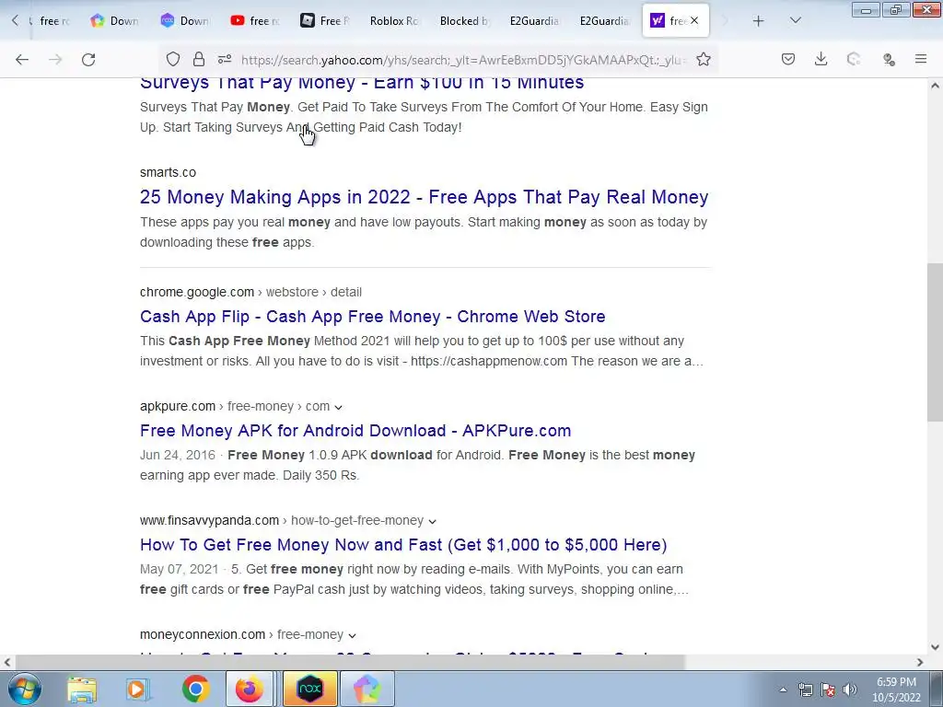Switch to the Free R tab

[x=325, y=21]
